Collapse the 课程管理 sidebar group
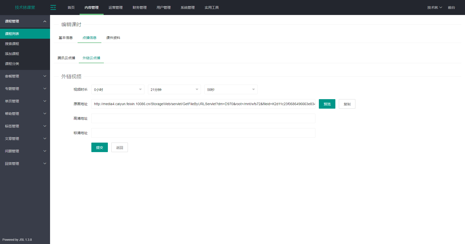This screenshot has width=465, height=244. (25, 21)
